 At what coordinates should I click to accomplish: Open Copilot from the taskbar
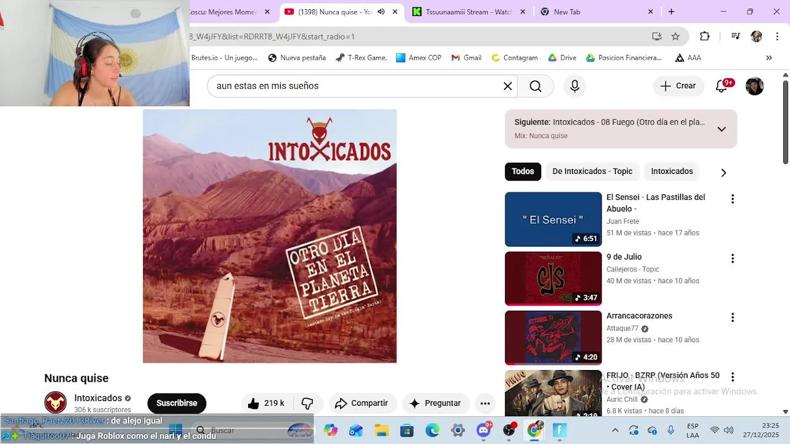[331, 430]
